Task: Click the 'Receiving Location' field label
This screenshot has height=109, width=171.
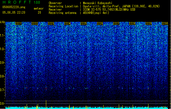Action: pyautogui.click(x=63, y=6)
